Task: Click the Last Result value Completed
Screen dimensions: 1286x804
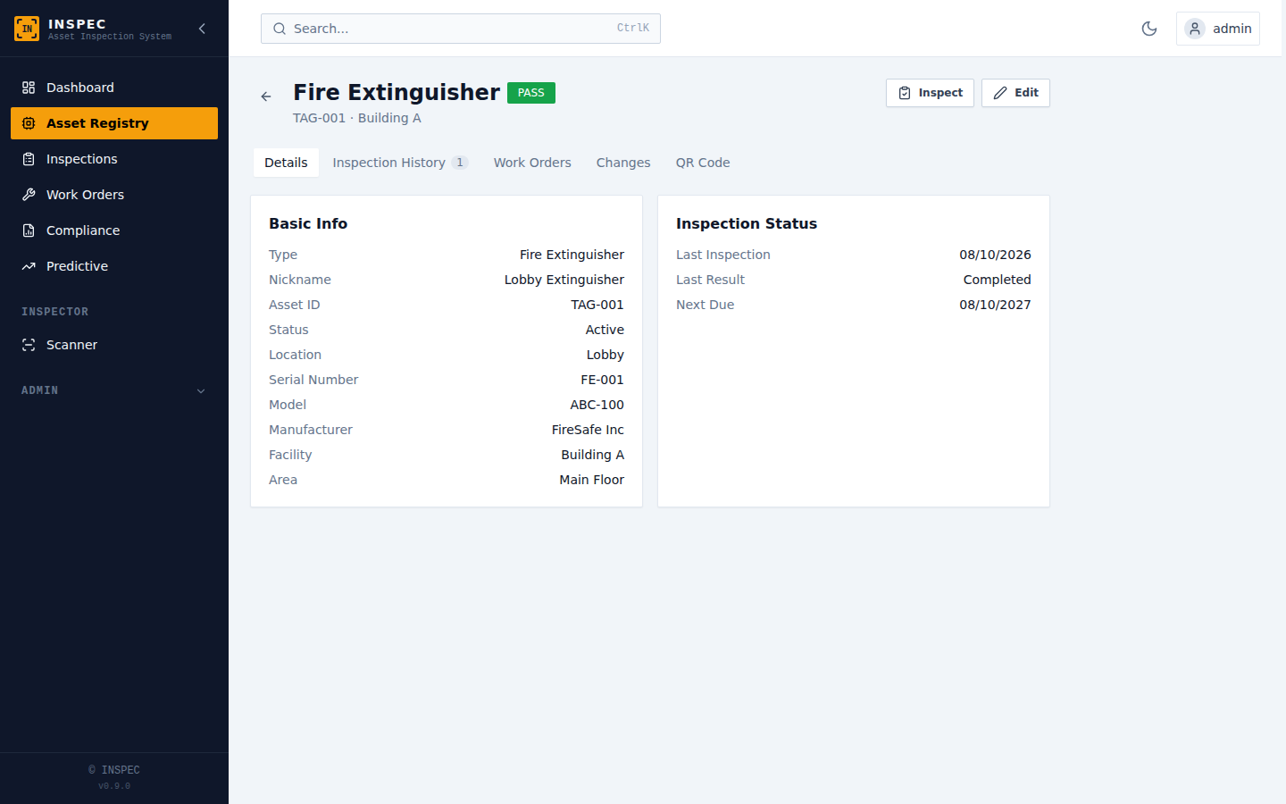Action: [997, 280]
